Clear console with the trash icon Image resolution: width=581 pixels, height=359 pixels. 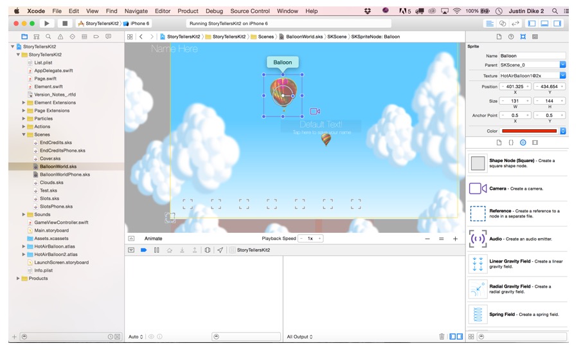pos(442,336)
